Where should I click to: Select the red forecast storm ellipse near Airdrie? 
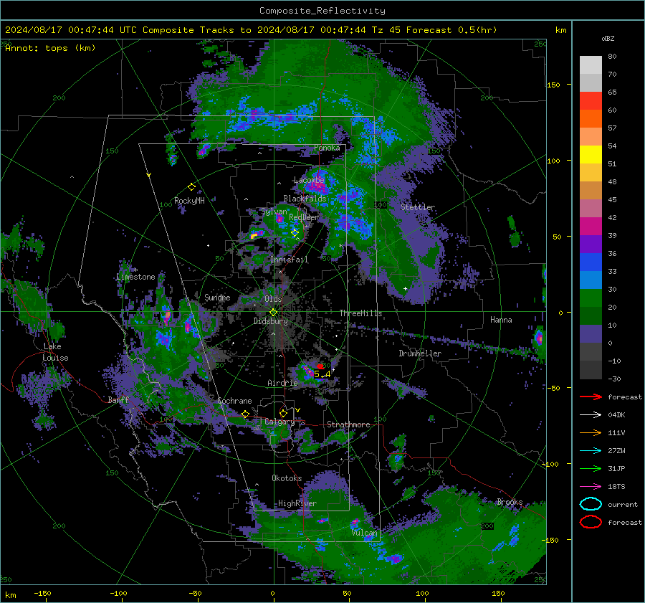(x=320, y=366)
